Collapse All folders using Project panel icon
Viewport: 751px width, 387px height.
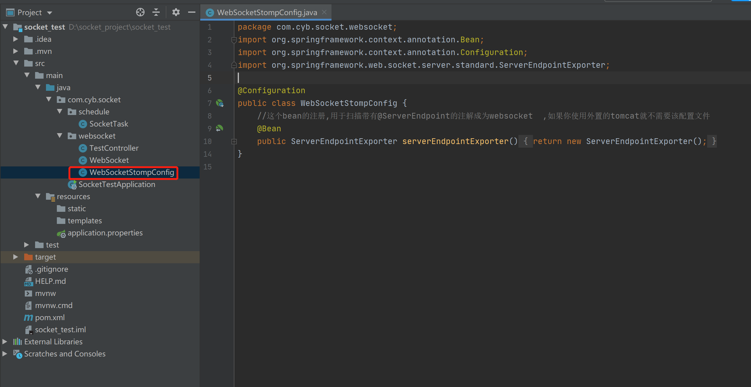pyautogui.click(x=156, y=12)
